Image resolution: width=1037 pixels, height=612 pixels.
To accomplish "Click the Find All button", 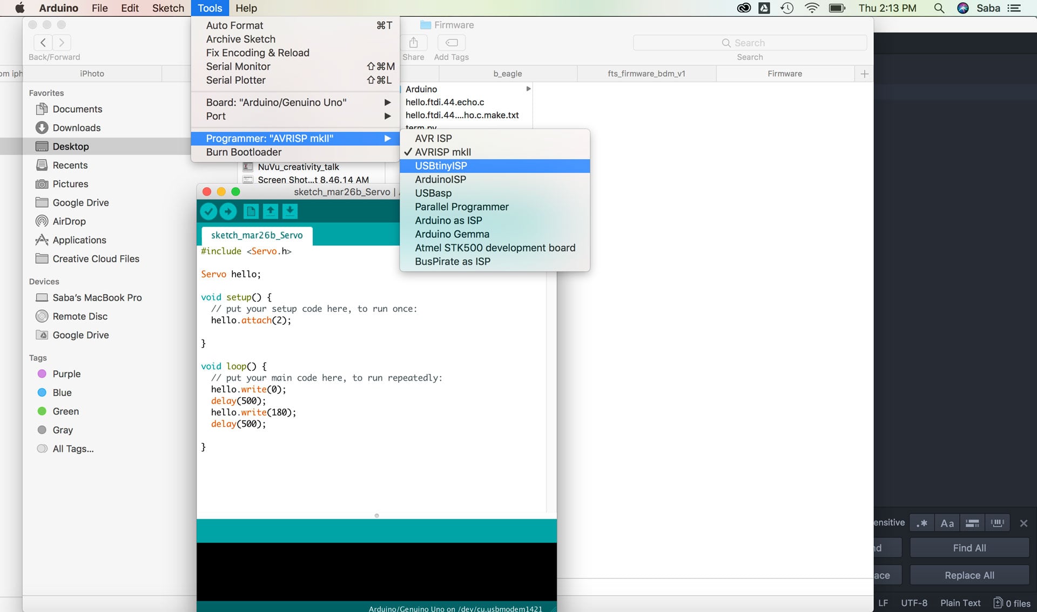I will pos(969,548).
